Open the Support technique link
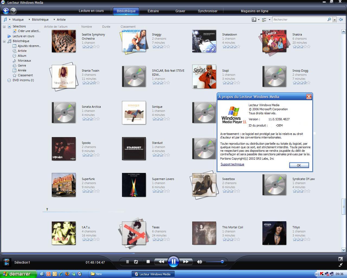The width and height of the screenshot is (347, 278). point(232,164)
